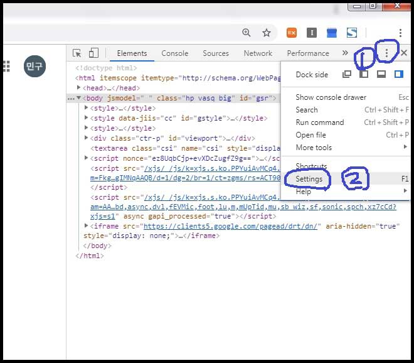The width and height of the screenshot is (414, 363).
Task: Select the closing /html tag line
Action: pyautogui.click(x=90, y=256)
